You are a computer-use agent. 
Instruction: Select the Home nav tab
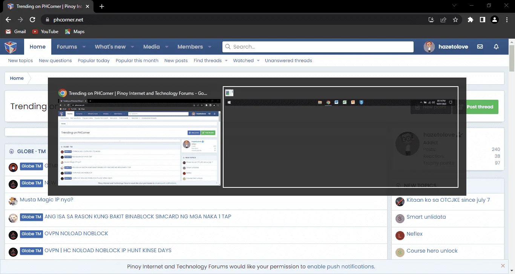[x=38, y=47]
